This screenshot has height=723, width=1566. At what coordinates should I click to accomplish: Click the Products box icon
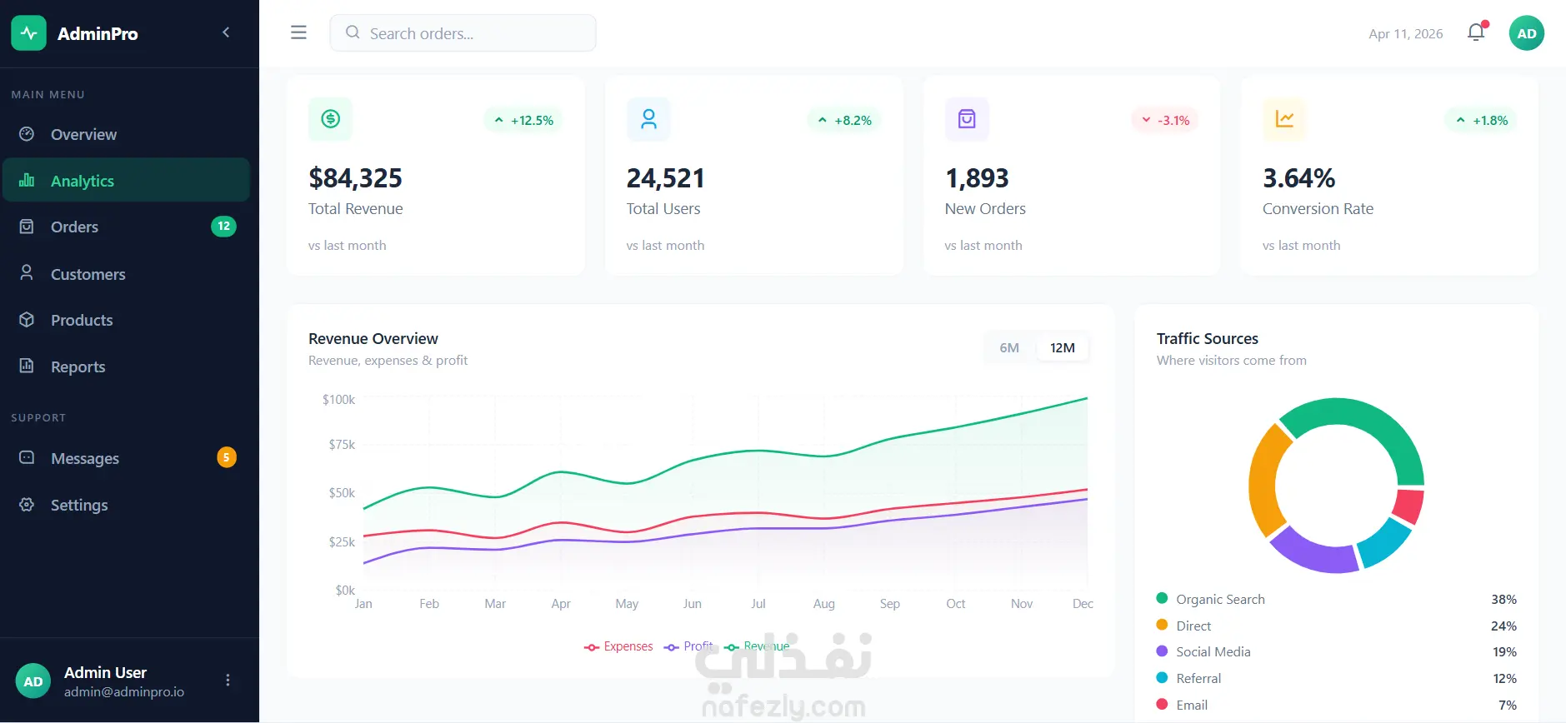coord(27,320)
